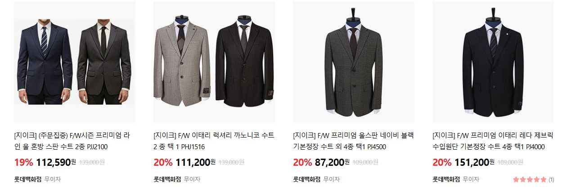Image resolution: width=562 pixels, height=191 pixels.
Task: Open the PJJ2100 two-suit product image
Action: [75, 62]
